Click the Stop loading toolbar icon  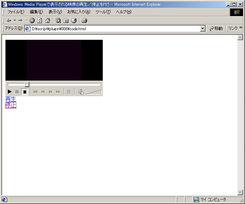(x=32, y=20)
